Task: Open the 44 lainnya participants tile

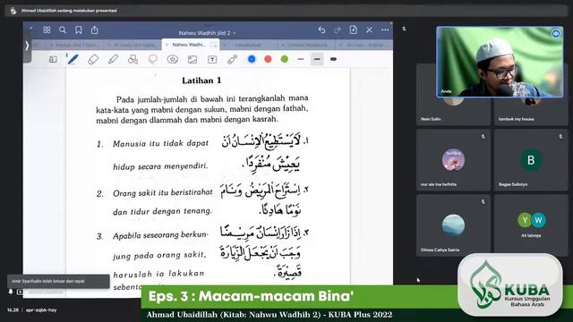Action: click(531, 225)
